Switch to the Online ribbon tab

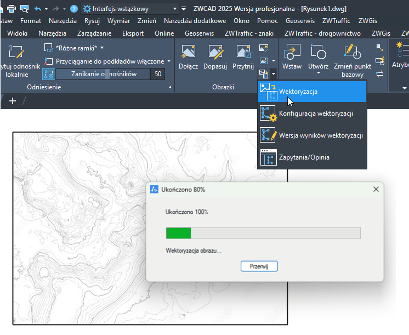point(164,33)
